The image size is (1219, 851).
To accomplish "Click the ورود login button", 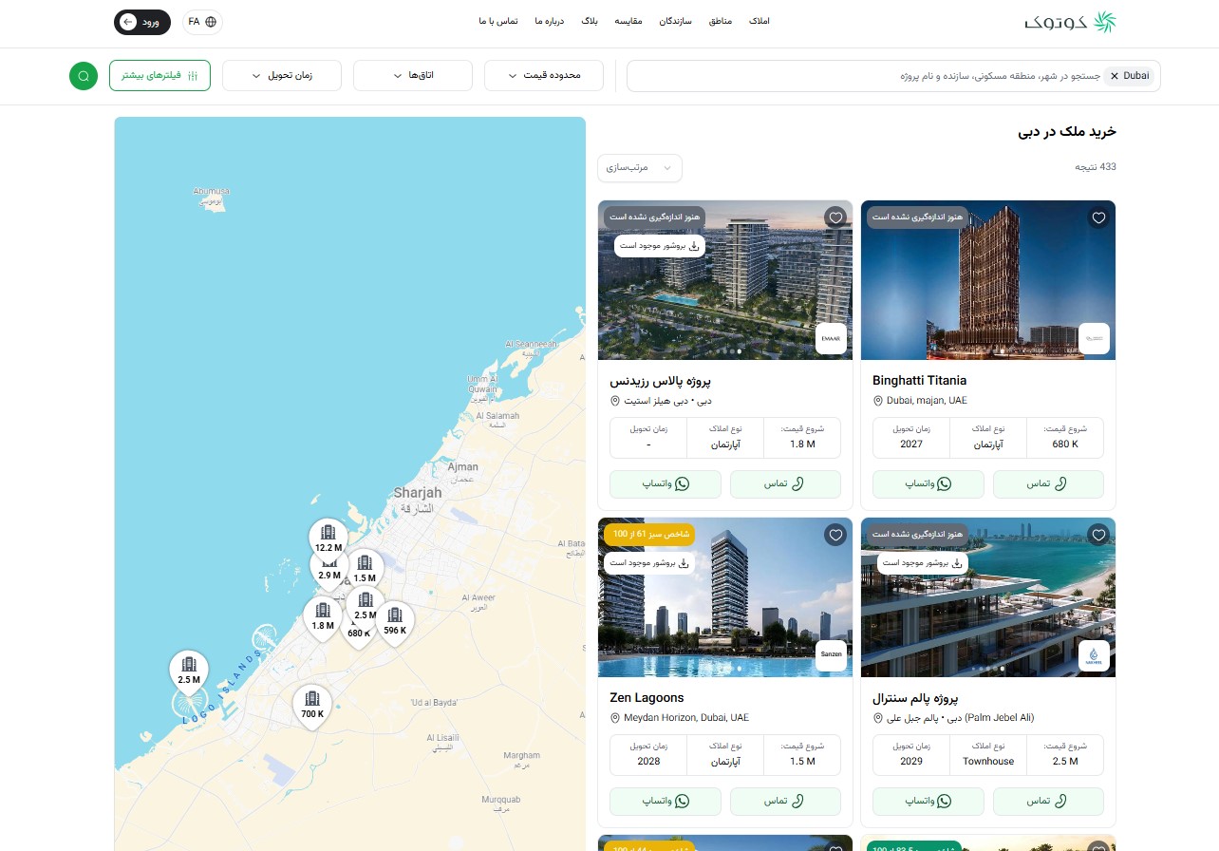I will (x=141, y=21).
